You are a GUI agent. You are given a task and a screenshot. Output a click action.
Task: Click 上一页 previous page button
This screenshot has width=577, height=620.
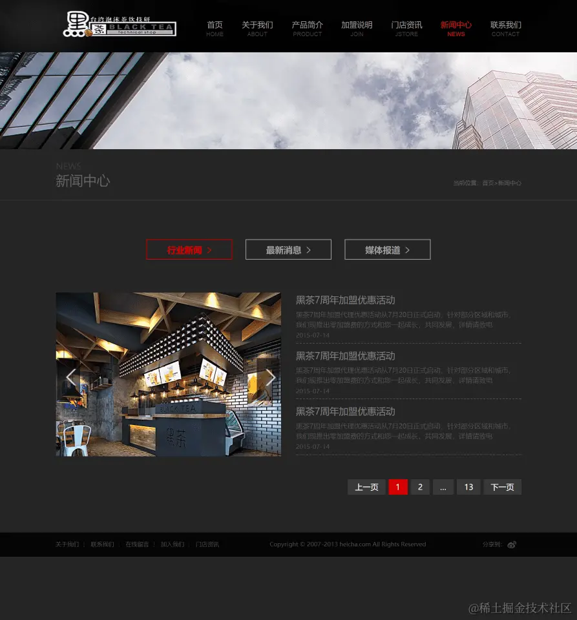click(366, 487)
